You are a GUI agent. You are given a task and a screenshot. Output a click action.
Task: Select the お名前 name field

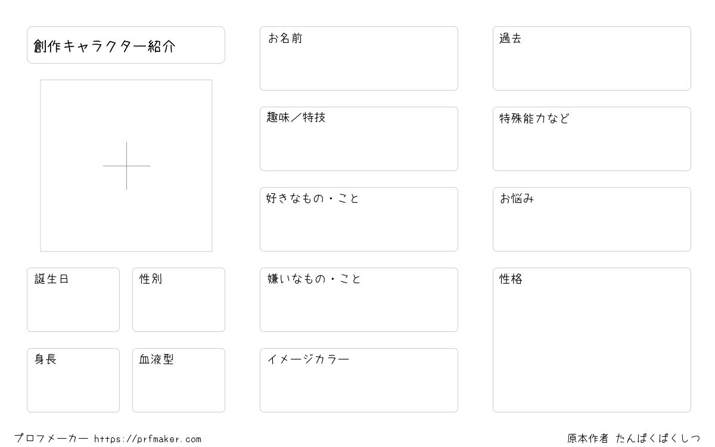pyautogui.click(x=359, y=58)
